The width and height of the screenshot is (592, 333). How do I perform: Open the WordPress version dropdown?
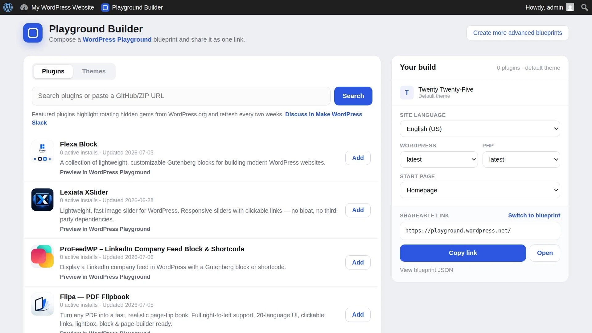pyautogui.click(x=439, y=160)
